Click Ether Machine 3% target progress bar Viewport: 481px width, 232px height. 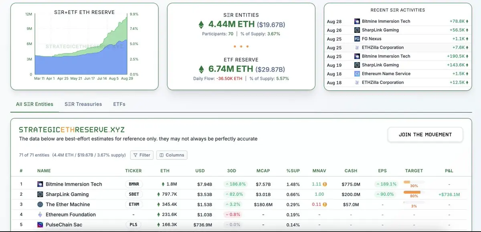pyautogui.click(x=414, y=202)
